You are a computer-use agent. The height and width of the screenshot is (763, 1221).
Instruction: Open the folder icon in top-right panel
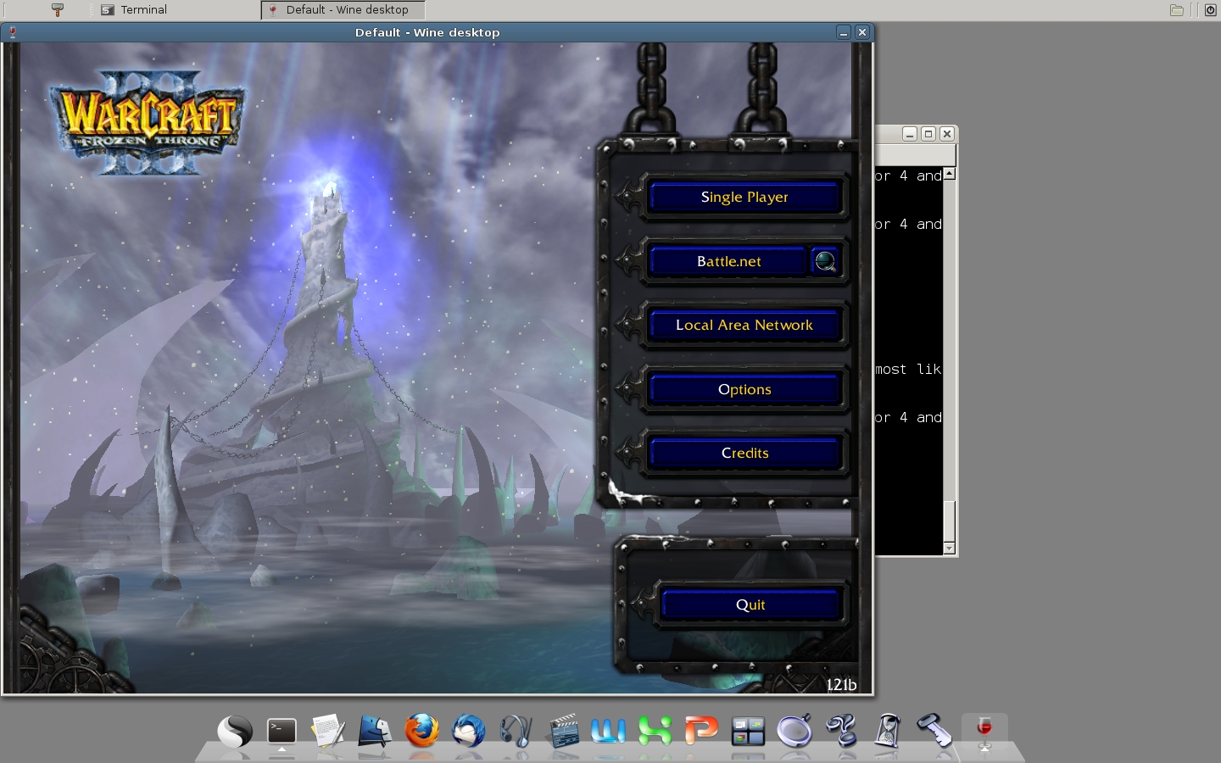point(1177,10)
